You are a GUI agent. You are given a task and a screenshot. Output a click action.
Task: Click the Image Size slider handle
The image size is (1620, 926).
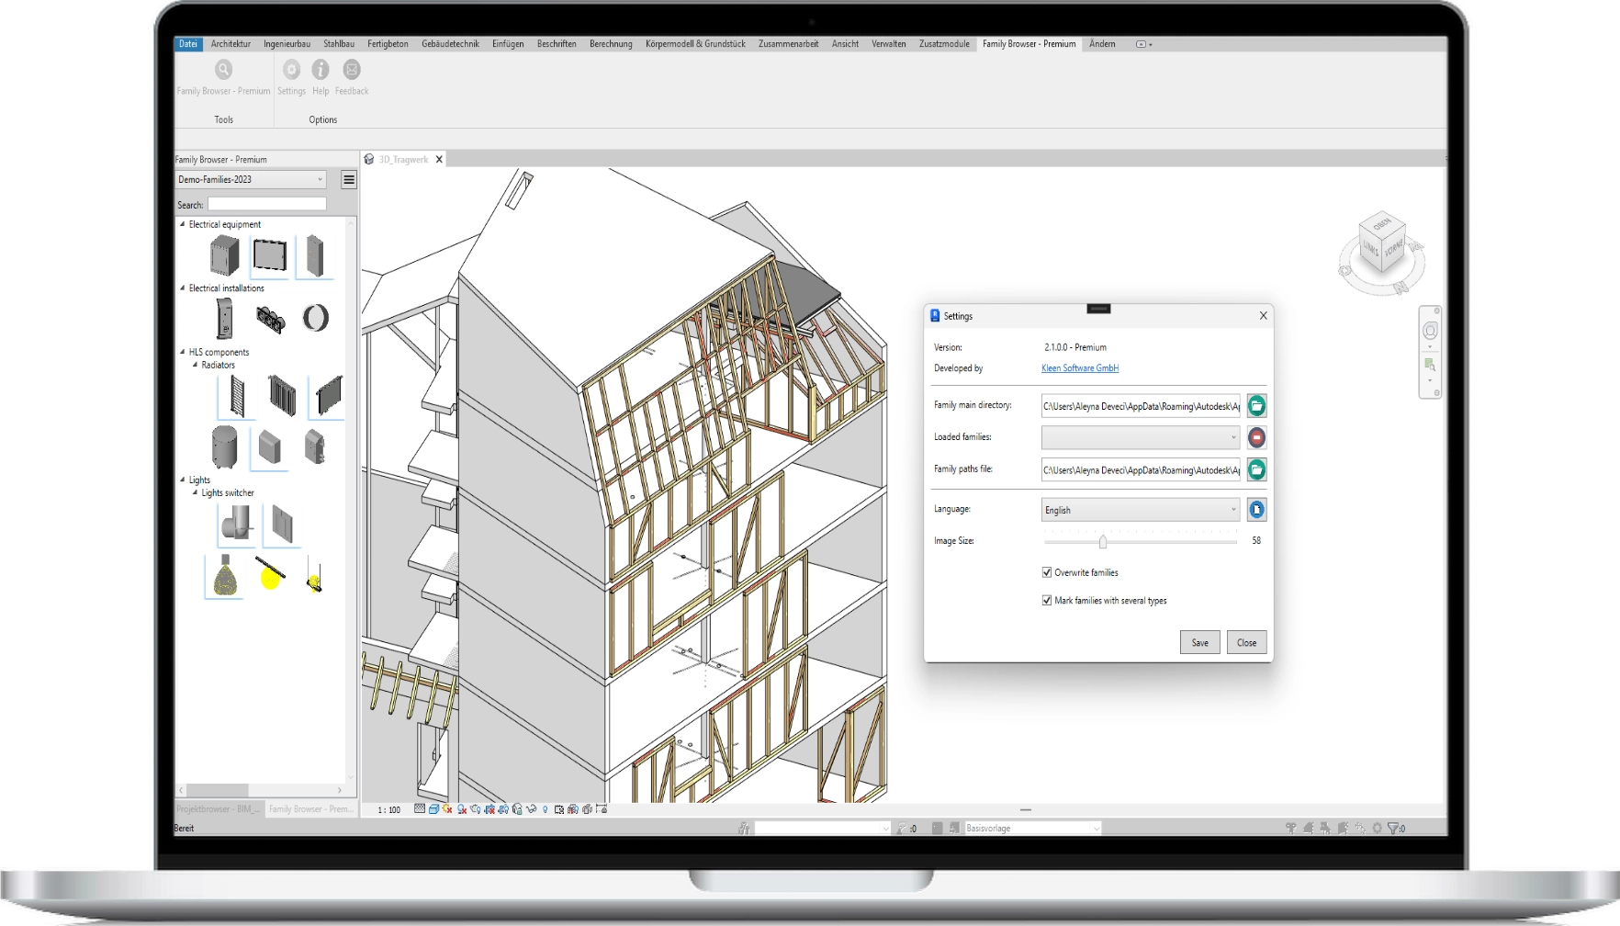[1103, 542]
